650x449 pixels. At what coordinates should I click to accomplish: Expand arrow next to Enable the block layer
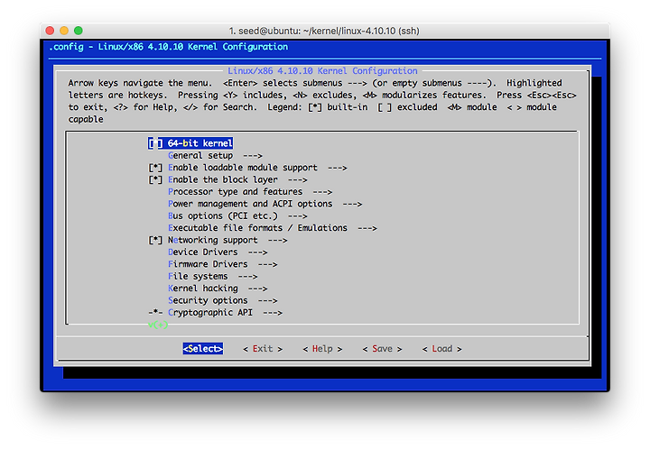pyautogui.click(x=297, y=179)
